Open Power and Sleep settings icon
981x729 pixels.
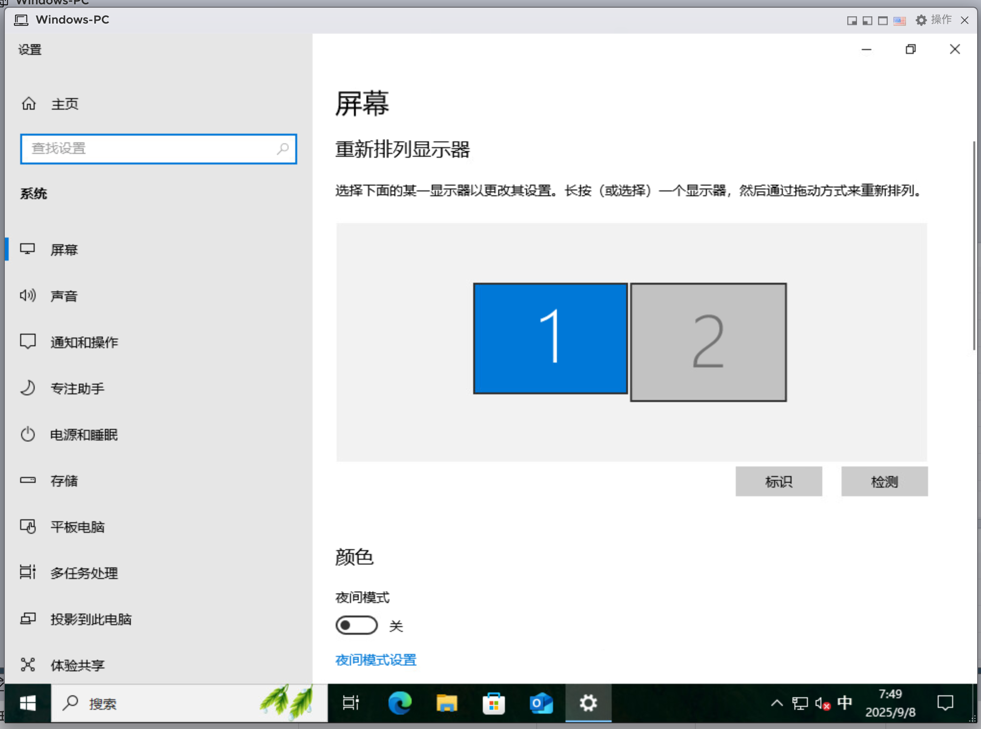(27, 434)
